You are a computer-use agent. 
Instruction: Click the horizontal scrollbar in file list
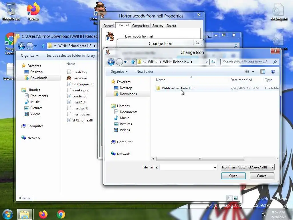click(x=200, y=159)
